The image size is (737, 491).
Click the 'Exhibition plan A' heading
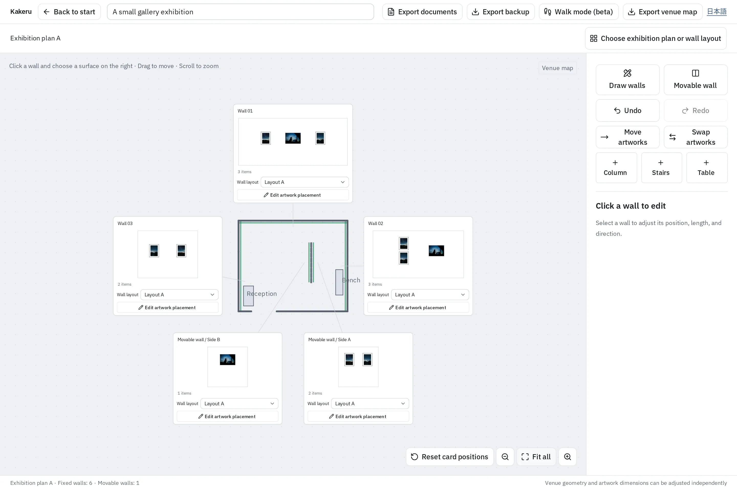(35, 38)
